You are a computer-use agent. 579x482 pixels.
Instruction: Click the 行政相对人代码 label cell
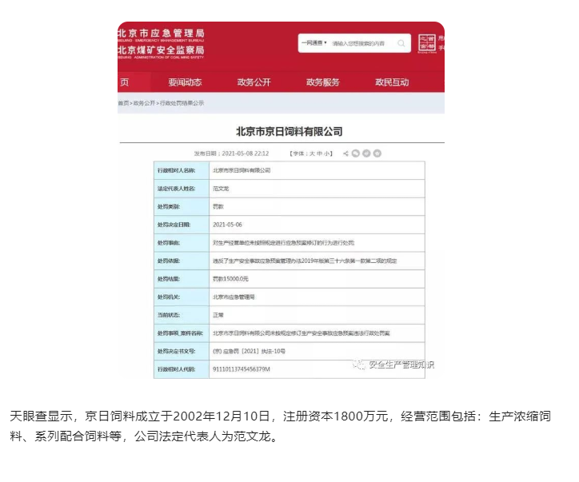click(182, 369)
